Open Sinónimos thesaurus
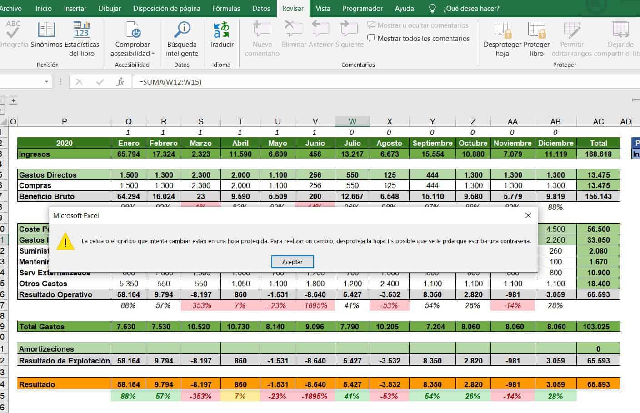The height and width of the screenshot is (413, 640). (46, 34)
